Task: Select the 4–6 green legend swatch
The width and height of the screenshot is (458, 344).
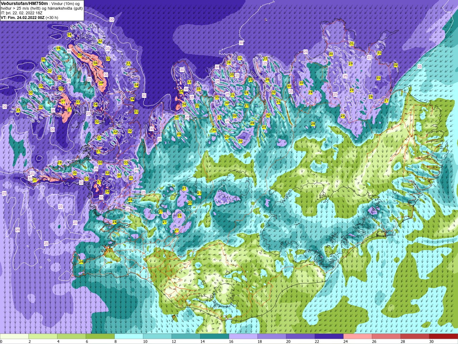Action: (72, 336)
